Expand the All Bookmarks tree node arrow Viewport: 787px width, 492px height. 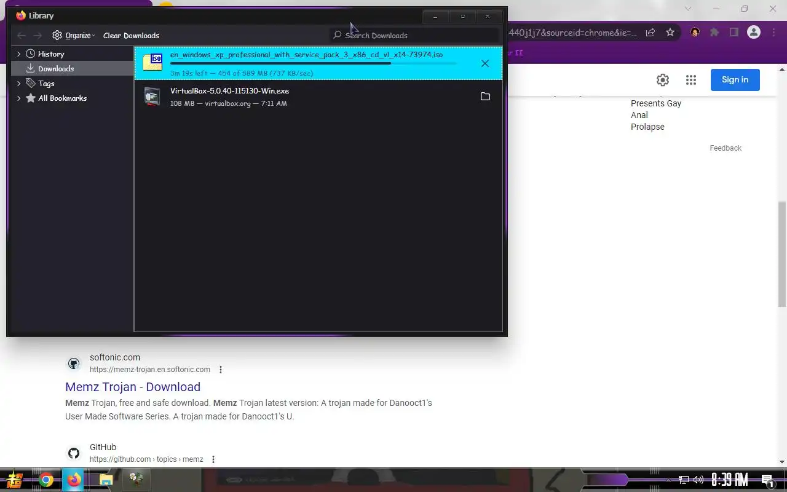point(19,98)
